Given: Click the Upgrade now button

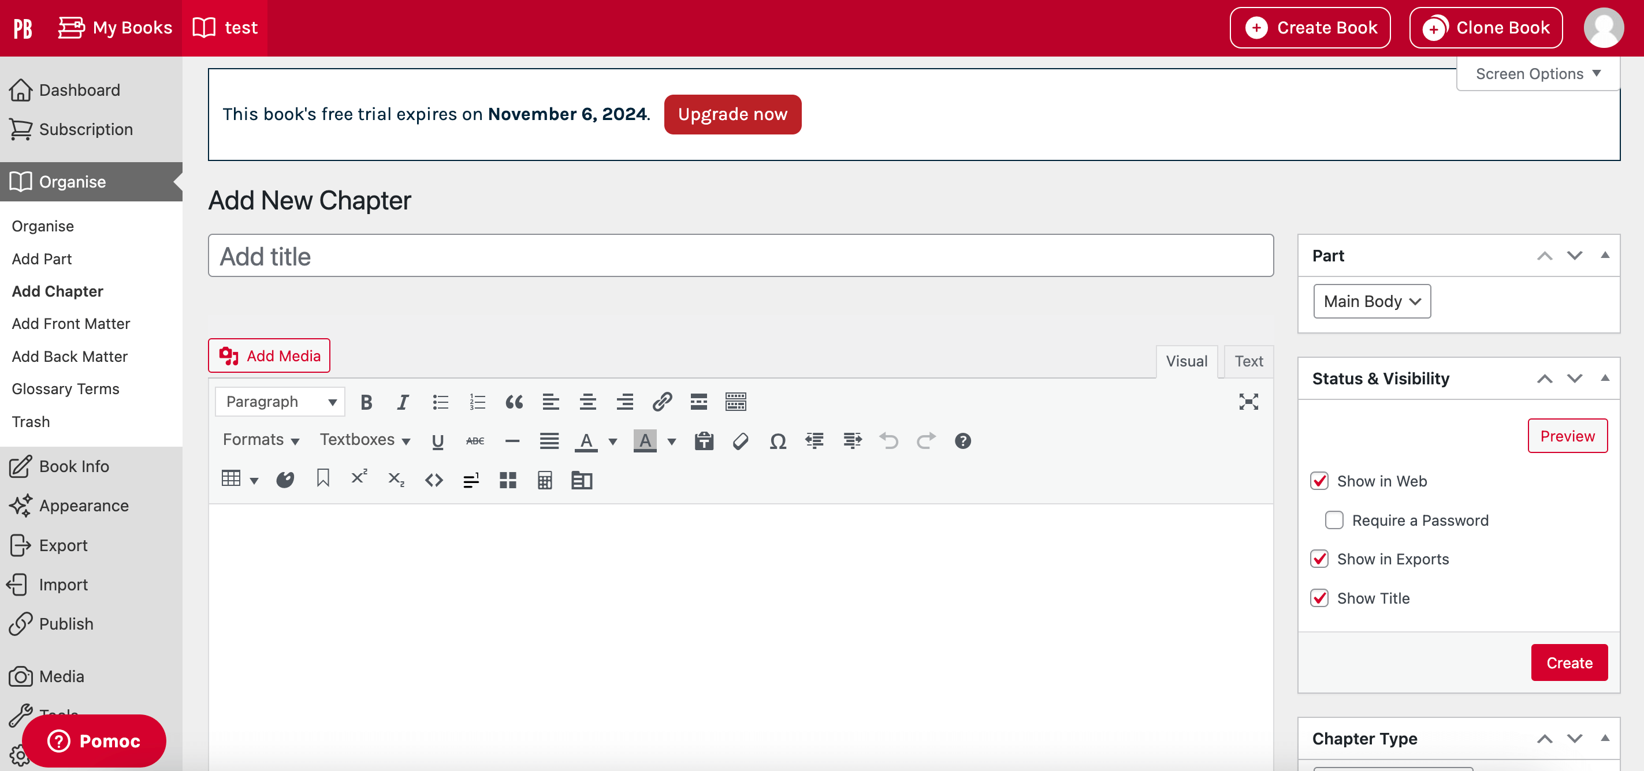Looking at the screenshot, I should [733, 113].
